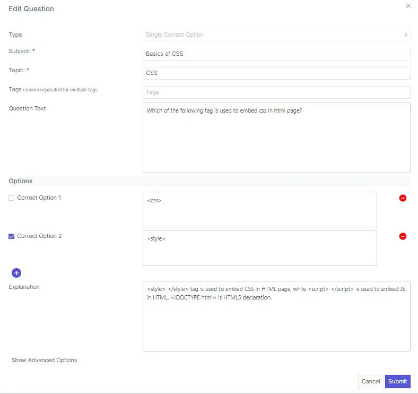Click the Topic label
This screenshot has height=394, width=418.
[19, 70]
